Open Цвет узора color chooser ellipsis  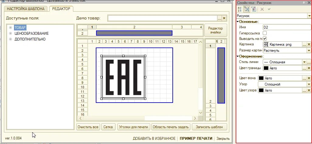304,90
